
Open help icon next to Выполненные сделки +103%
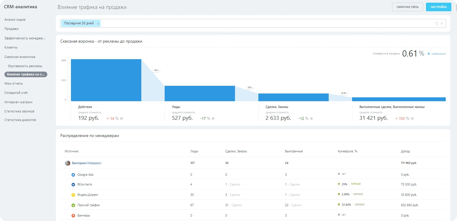(412, 118)
